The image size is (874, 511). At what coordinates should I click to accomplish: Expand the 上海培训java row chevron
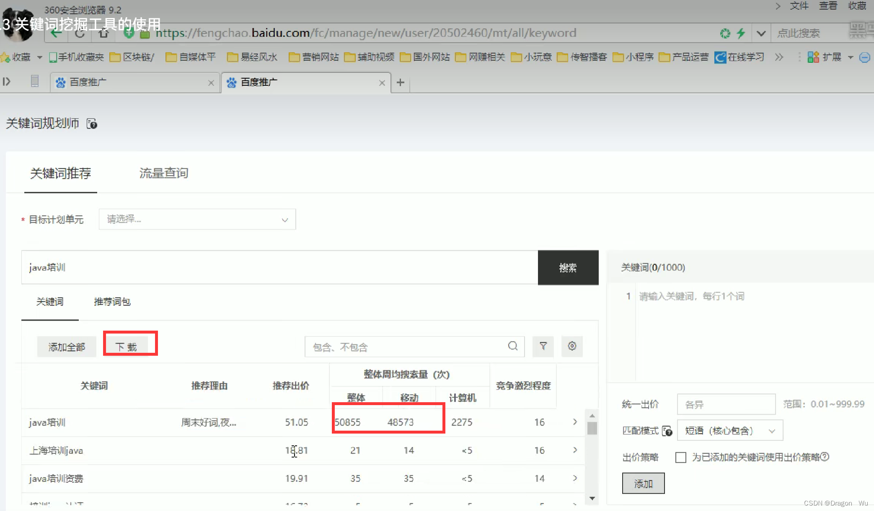pyautogui.click(x=575, y=450)
